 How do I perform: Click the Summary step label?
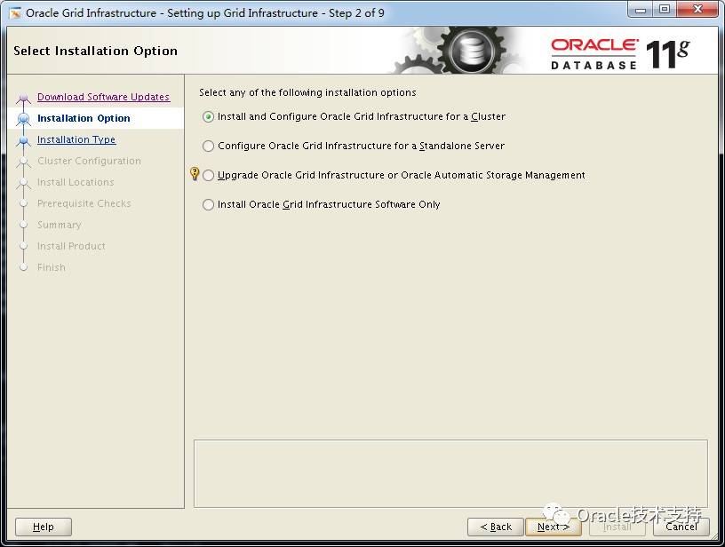coord(60,225)
